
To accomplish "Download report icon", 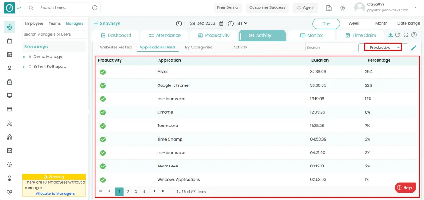I will (390, 35).
